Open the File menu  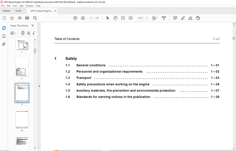3,6
